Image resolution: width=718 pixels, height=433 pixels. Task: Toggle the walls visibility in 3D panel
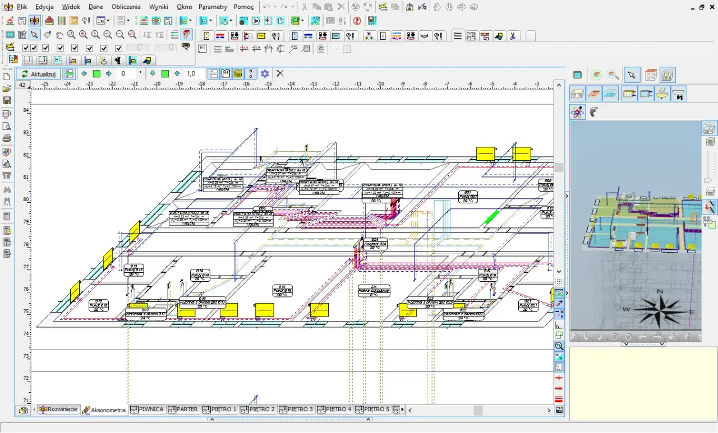pyautogui.click(x=577, y=94)
